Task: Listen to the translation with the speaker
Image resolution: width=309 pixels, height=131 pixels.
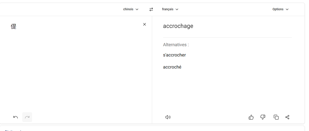Action: (168, 117)
